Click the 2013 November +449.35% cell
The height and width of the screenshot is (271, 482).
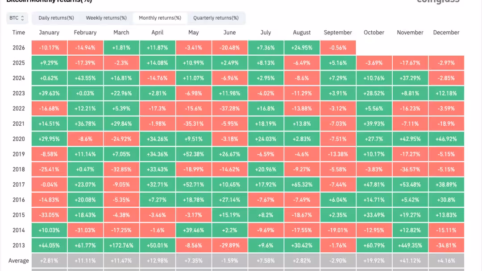410,245
